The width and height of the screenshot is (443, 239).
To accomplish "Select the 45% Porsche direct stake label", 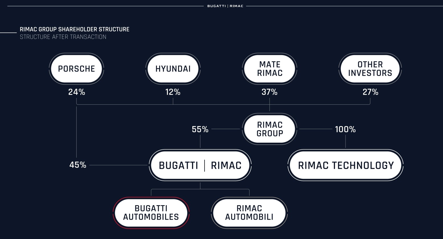I will pyautogui.click(x=78, y=165).
